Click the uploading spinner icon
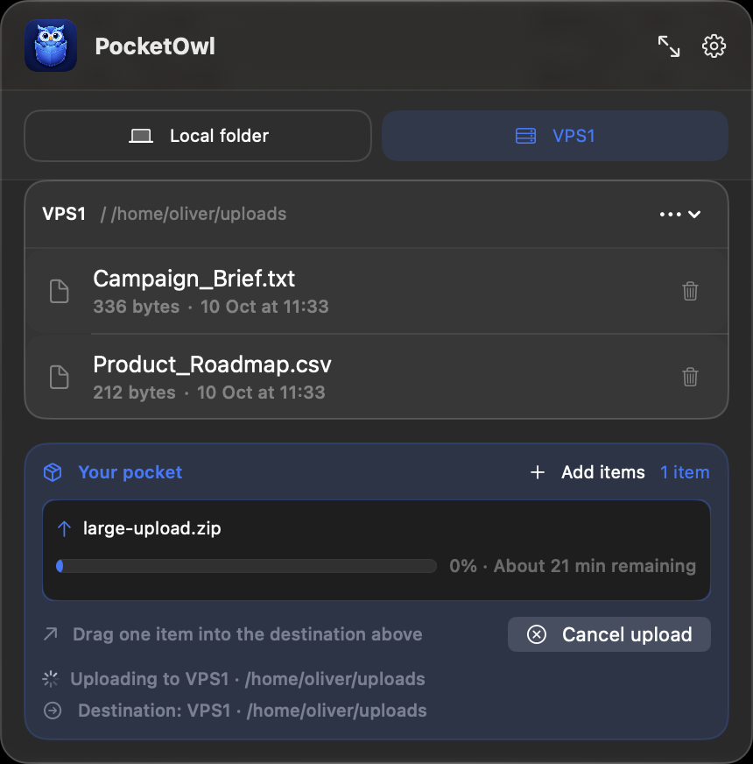 (x=51, y=679)
